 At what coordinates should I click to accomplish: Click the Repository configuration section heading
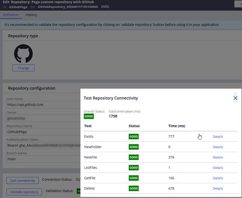point(32,88)
